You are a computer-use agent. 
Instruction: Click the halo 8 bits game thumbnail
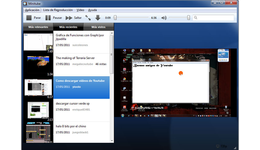pos(38,132)
